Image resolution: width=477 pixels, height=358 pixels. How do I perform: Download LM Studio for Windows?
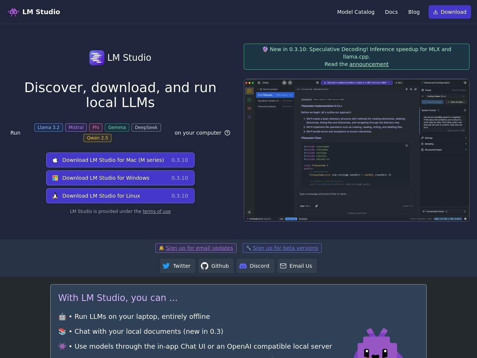(x=120, y=178)
